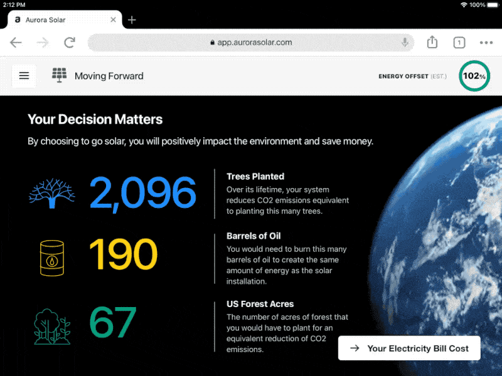Click the Your Decision Matters heading
The image size is (502, 376).
tap(95, 119)
